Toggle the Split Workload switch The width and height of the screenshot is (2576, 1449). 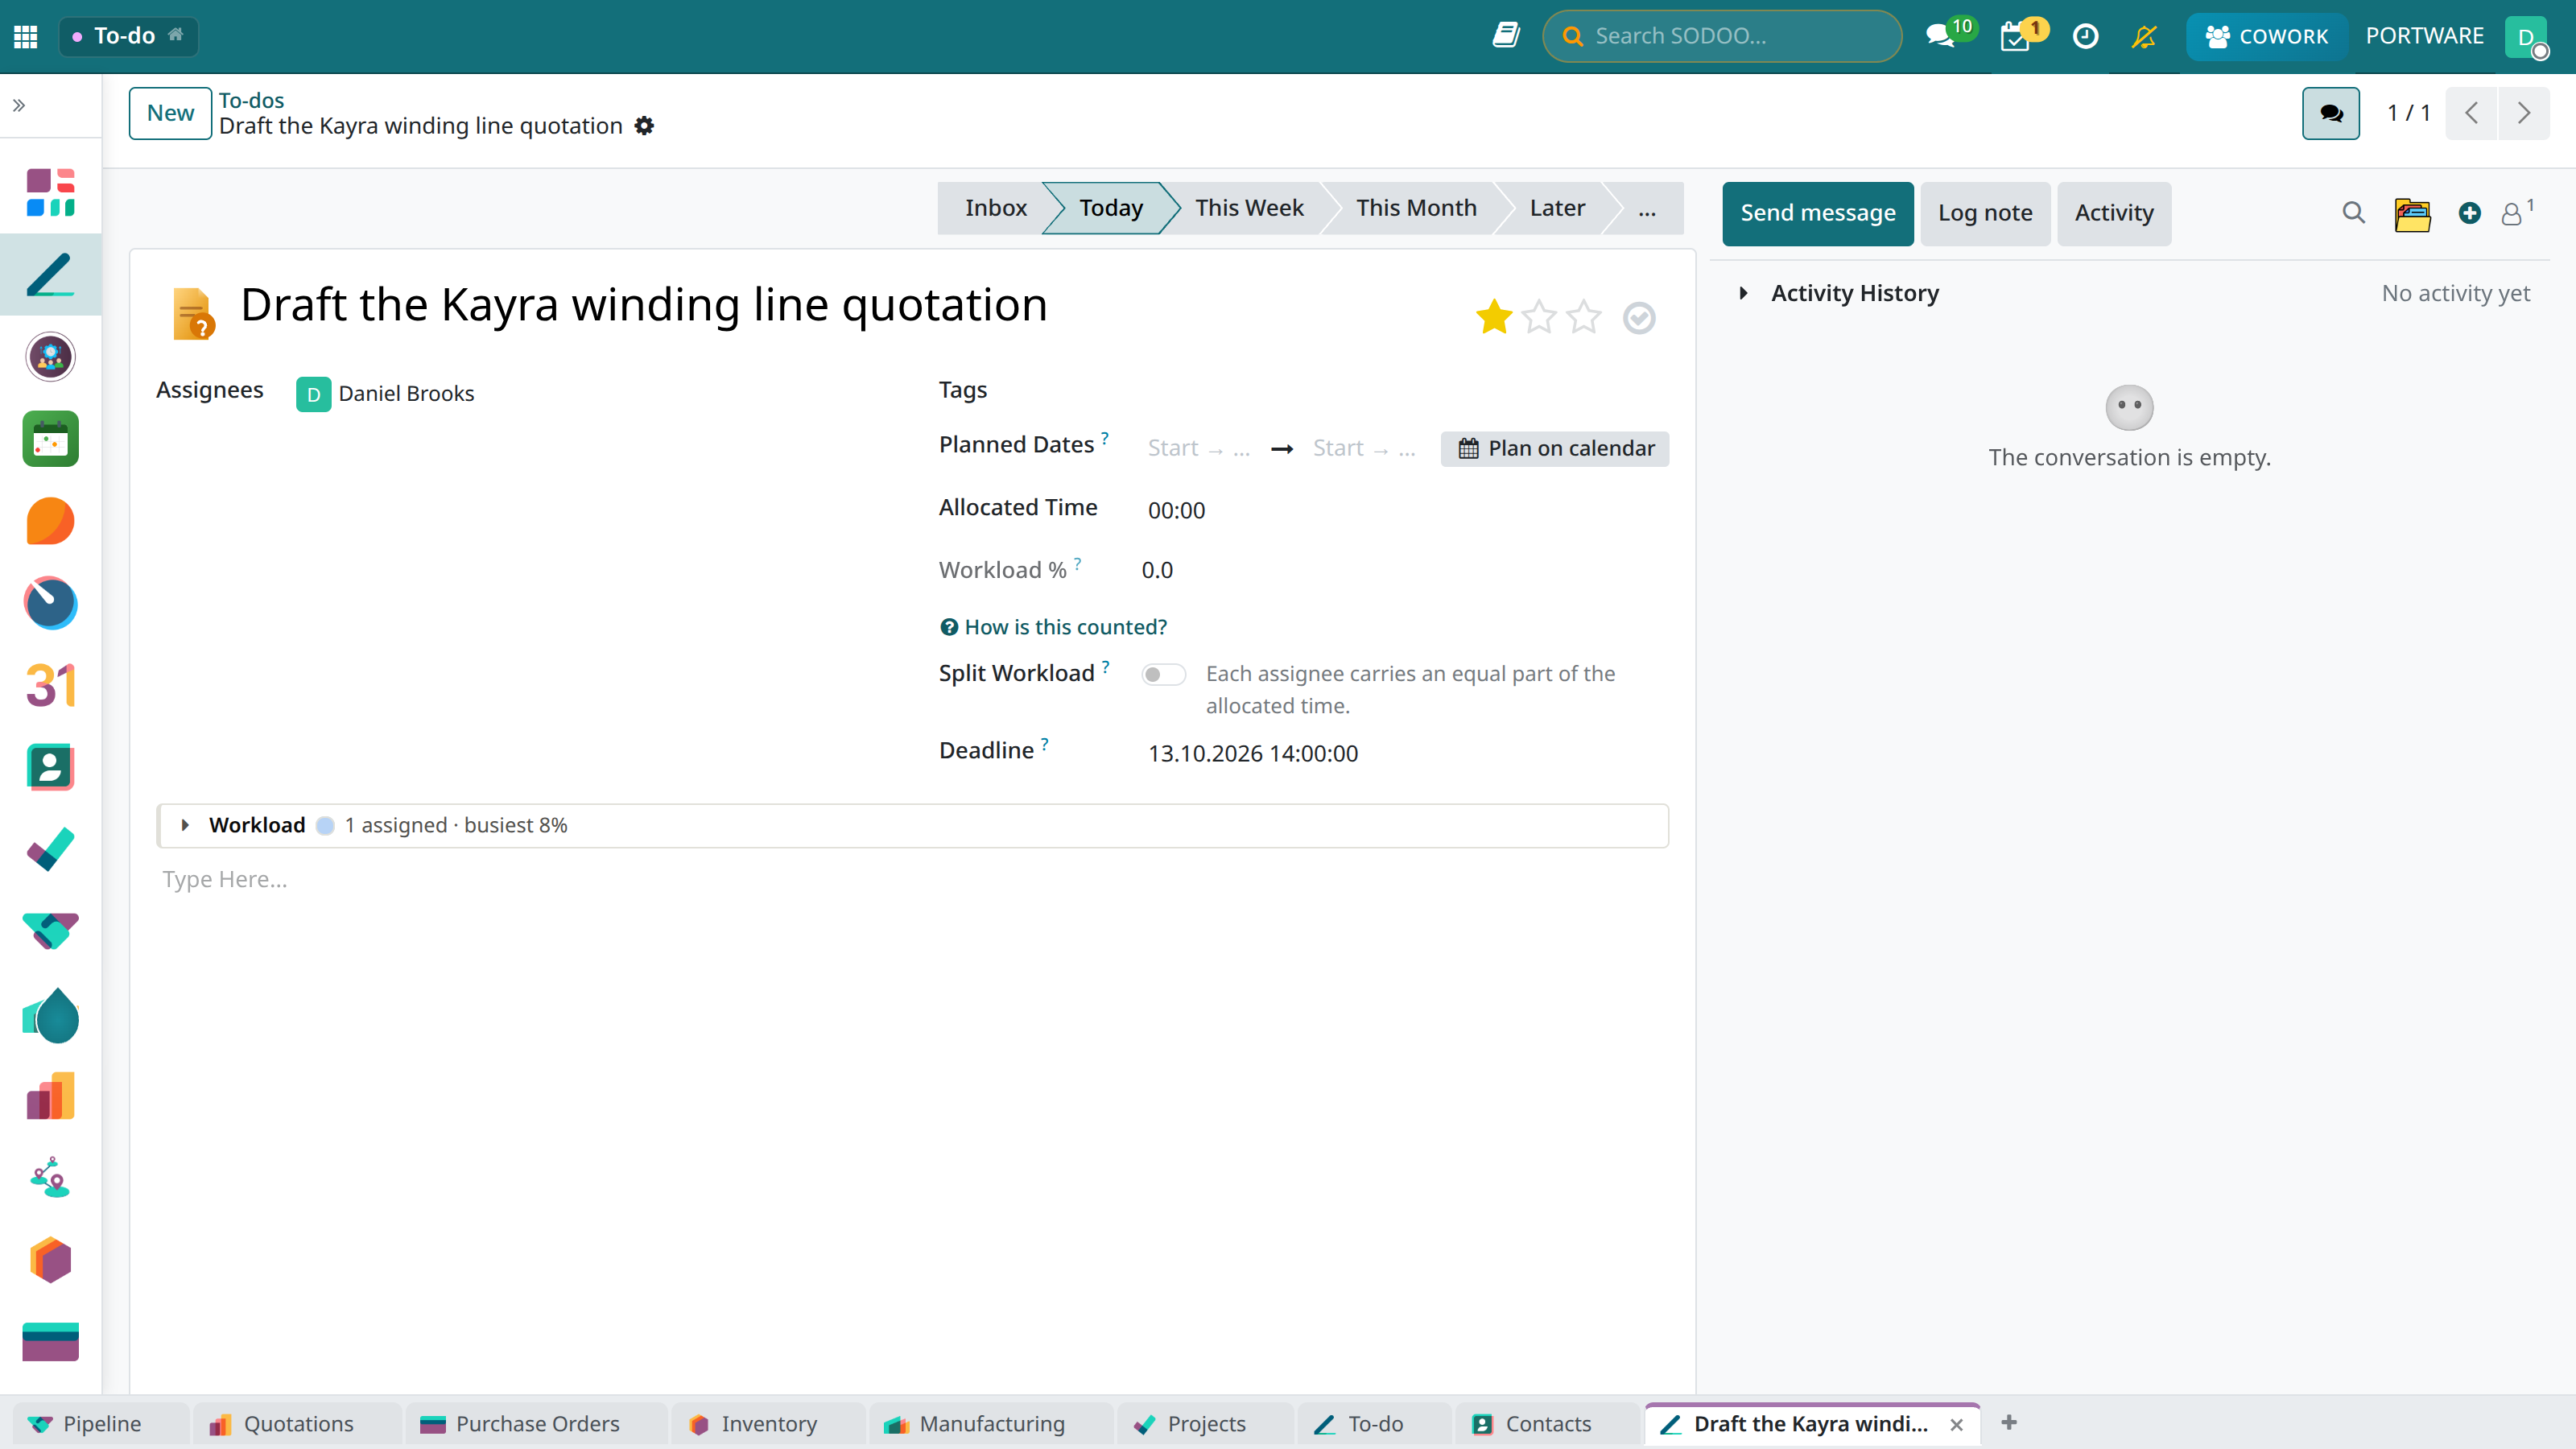point(1164,675)
